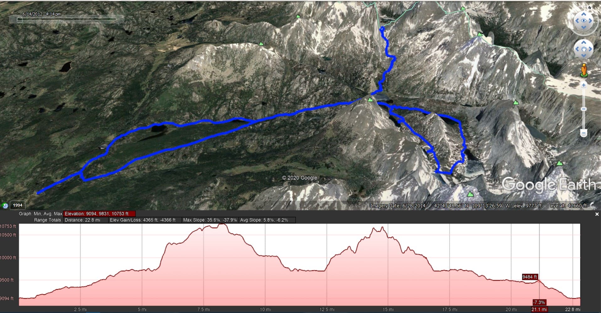
Task: Click the Google Earth logo watermark
Action: tap(549, 184)
